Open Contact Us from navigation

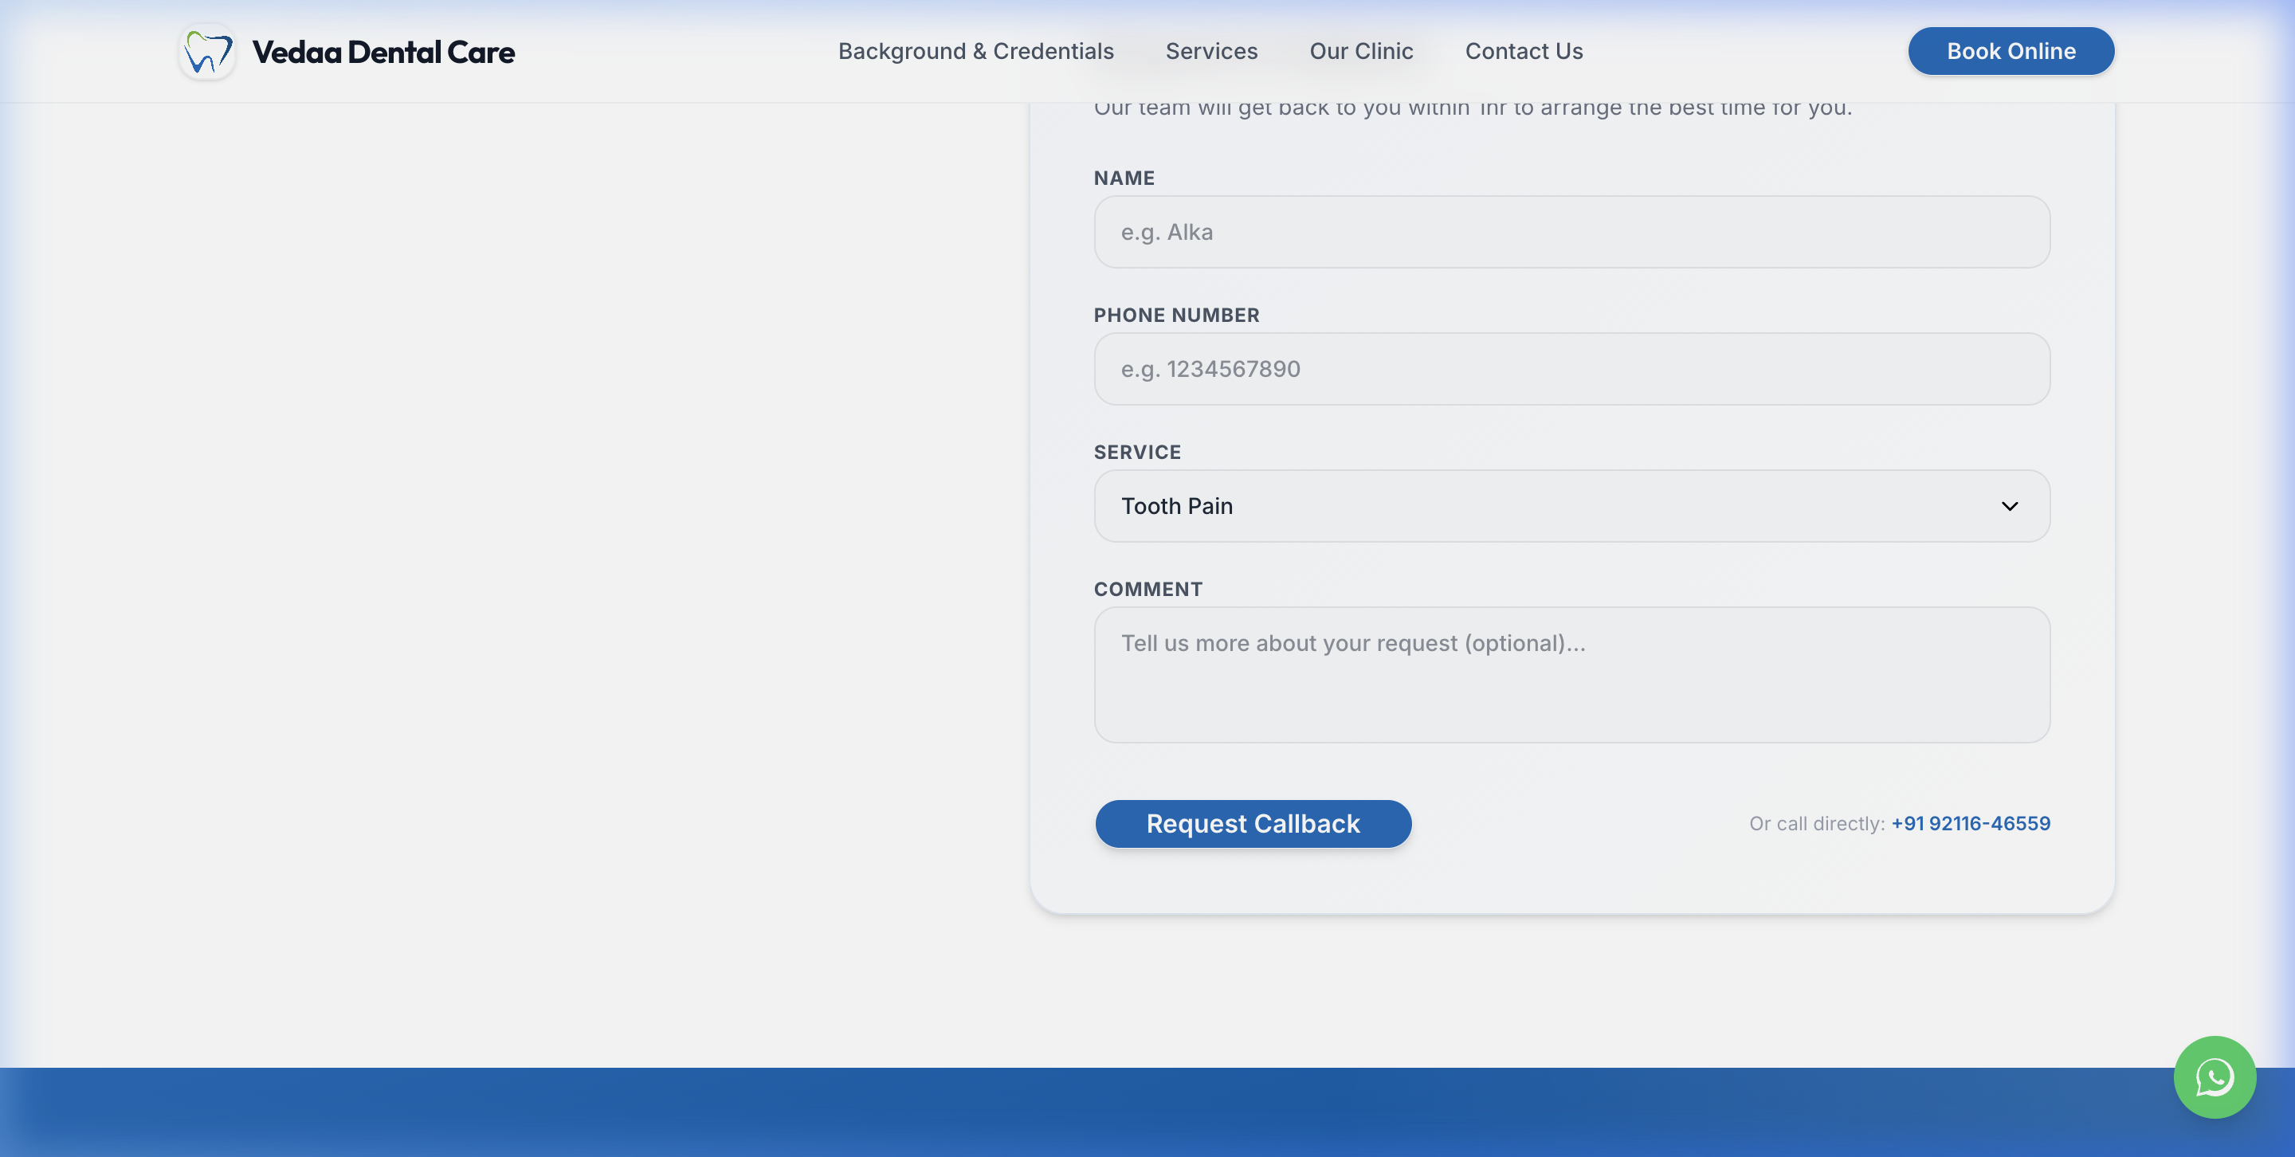1524,52
